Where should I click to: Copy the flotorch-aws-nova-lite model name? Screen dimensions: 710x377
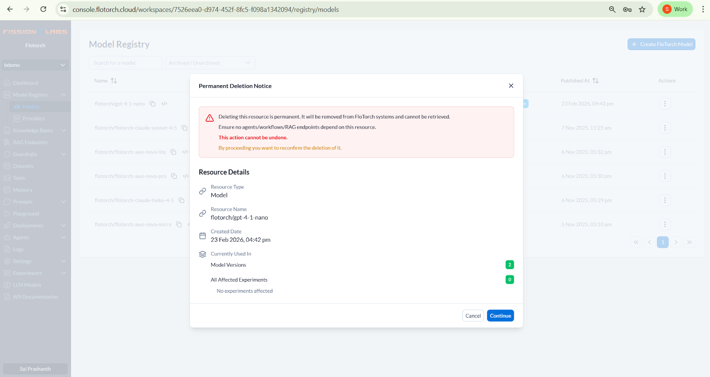click(x=173, y=152)
